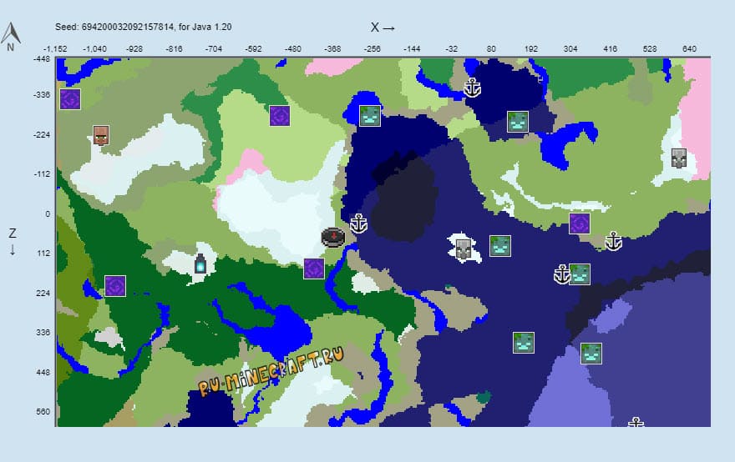The image size is (735, 462).
Task: Select the ocean ruin icon below X -256
Action: click(x=370, y=116)
